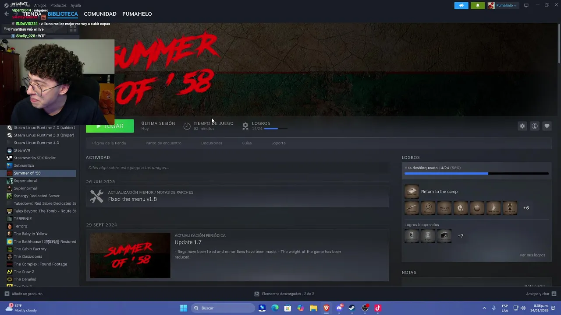
Task: Open Brave browser from taskbar
Action: [x=326, y=308]
